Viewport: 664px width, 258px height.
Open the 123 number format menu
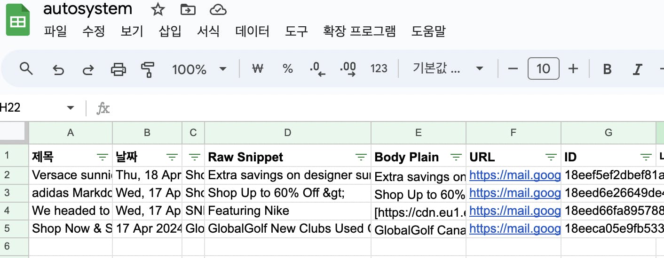379,69
